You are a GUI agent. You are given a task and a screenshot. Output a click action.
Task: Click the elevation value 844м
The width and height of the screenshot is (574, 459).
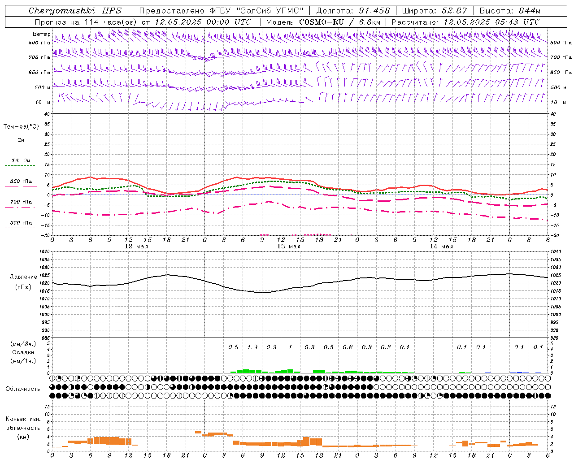[530, 11]
